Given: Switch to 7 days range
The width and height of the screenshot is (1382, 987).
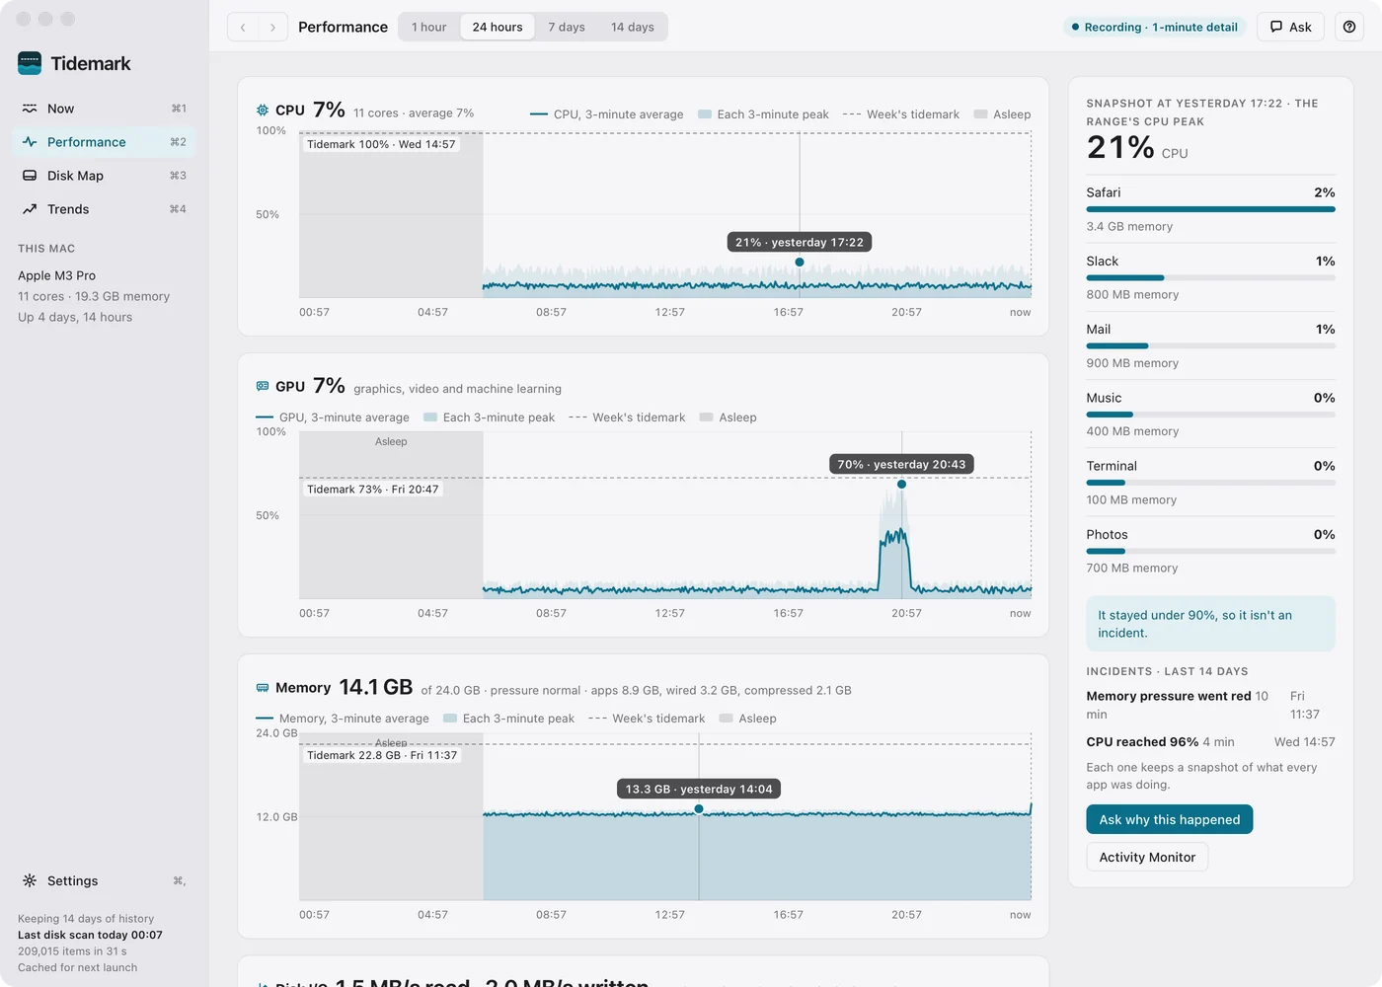Looking at the screenshot, I should [567, 27].
